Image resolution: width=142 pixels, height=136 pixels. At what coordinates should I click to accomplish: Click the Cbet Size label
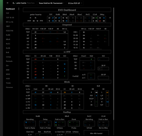pos(30,132)
